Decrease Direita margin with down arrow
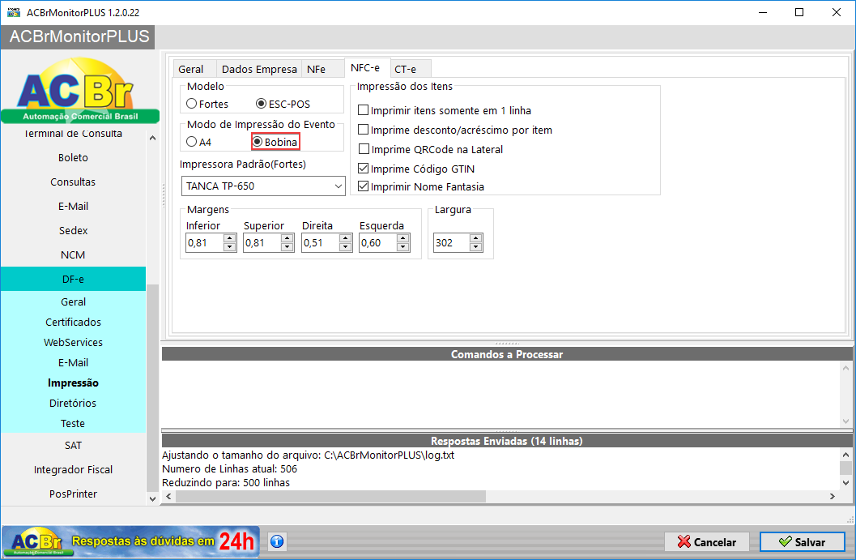This screenshot has height=560, width=856. coord(345,247)
